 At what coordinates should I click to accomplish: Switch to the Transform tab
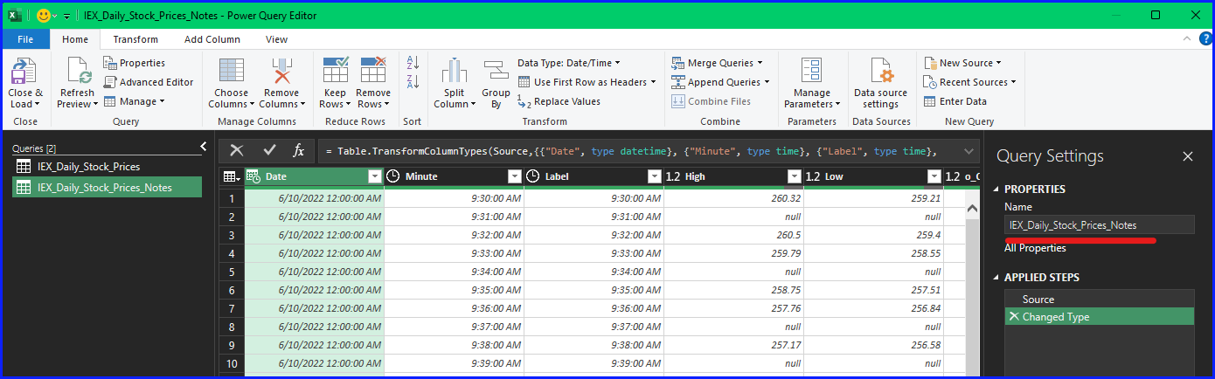pyautogui.click(x=135, y=39)
